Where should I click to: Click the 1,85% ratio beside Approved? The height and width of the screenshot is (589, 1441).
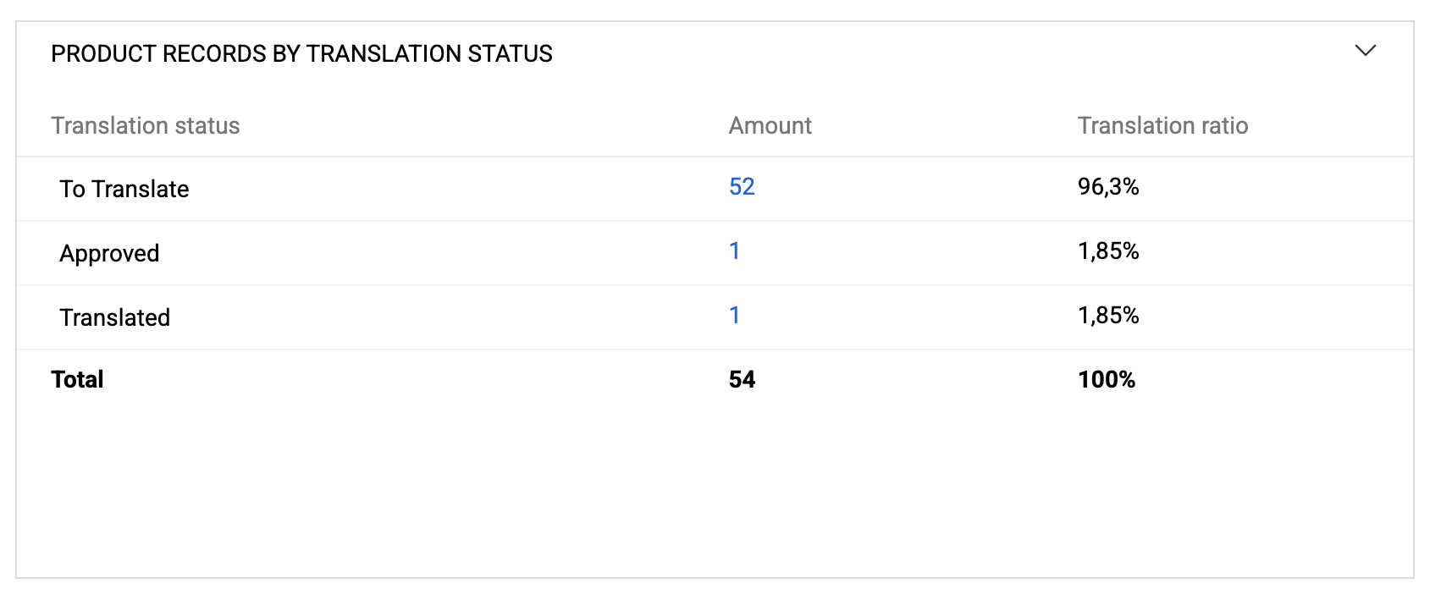(1109, 251)
